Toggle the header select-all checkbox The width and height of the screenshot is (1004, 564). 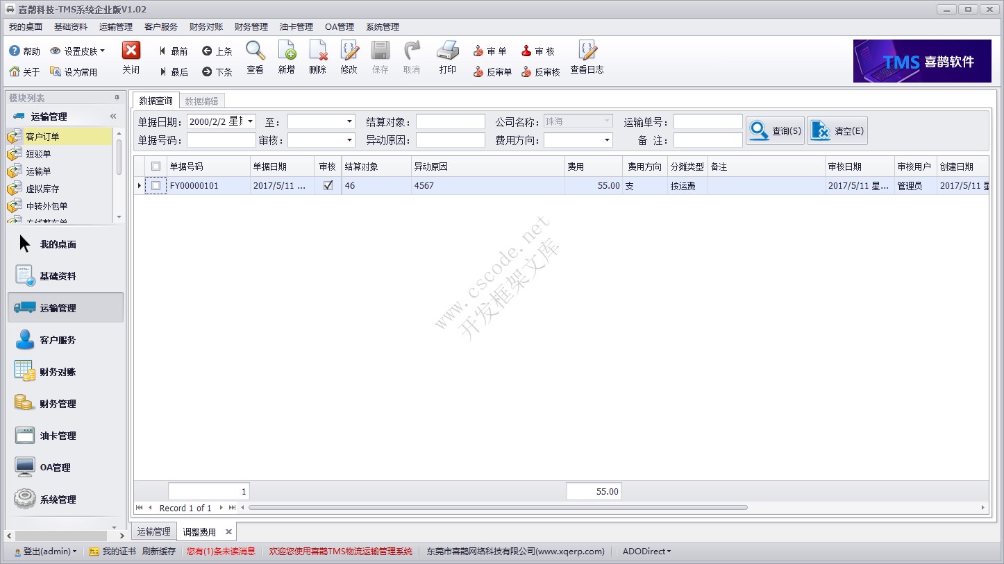pos(156,166)
